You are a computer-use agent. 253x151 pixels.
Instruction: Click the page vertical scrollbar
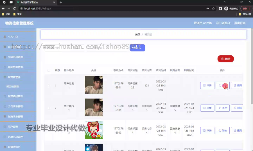(252, 66)
